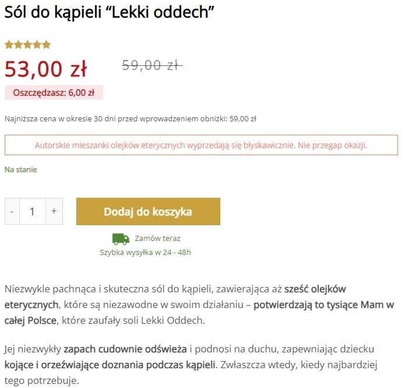Click the red-bordered essential oils notice banner
Viewport: 405px width, 388px height.
(201, 145)
